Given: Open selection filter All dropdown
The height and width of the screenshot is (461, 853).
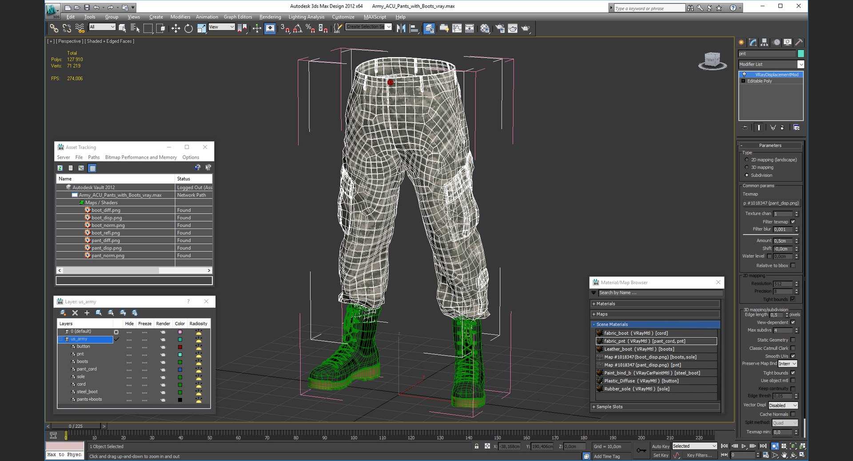Looking at the screenshot, I should point(102,27).
